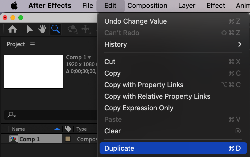Click the Comp 1 composition icon

tap(13, 139)
